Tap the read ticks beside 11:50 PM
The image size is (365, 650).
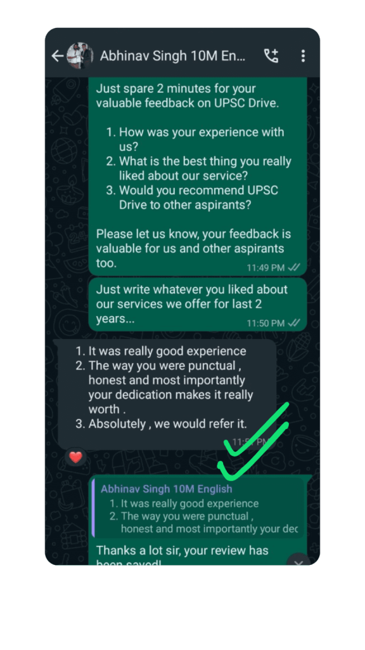tap(294, 323)
